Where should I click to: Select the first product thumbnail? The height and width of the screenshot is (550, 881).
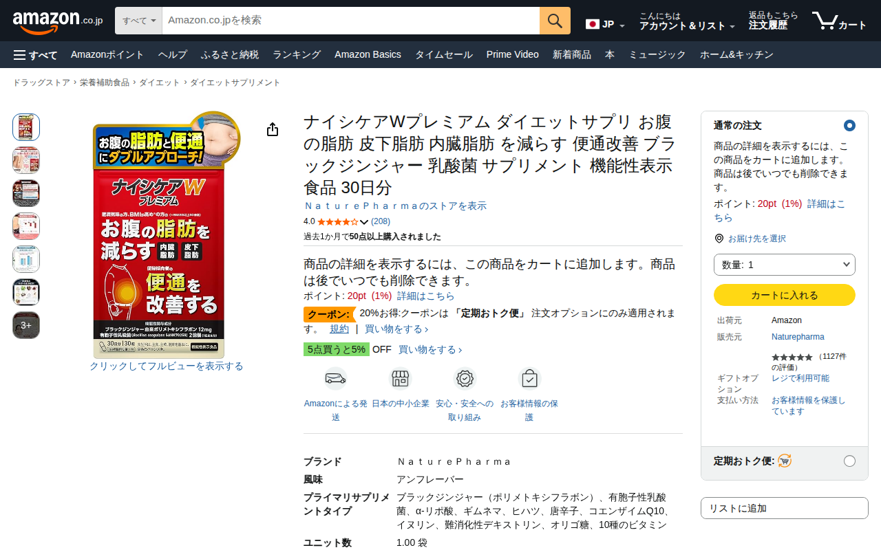[26, 127]
